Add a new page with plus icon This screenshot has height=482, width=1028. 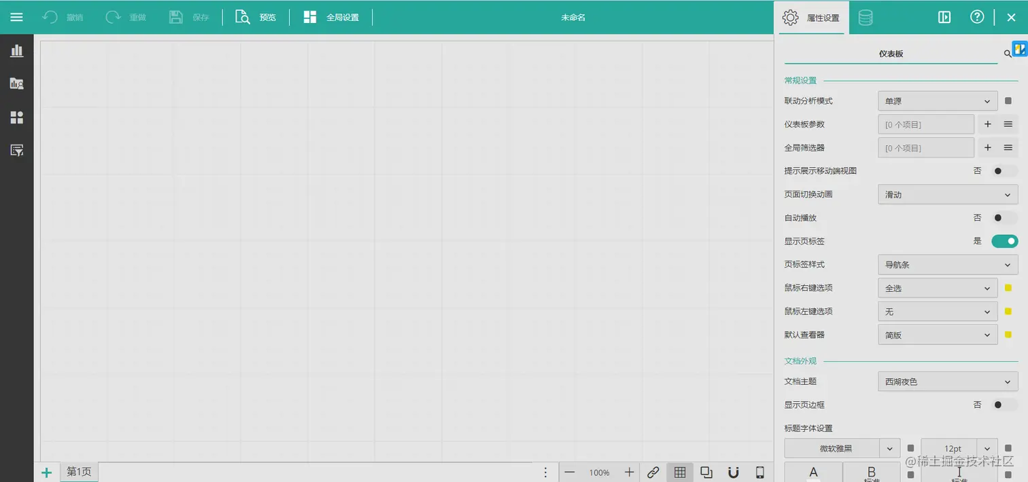point(46,472)
